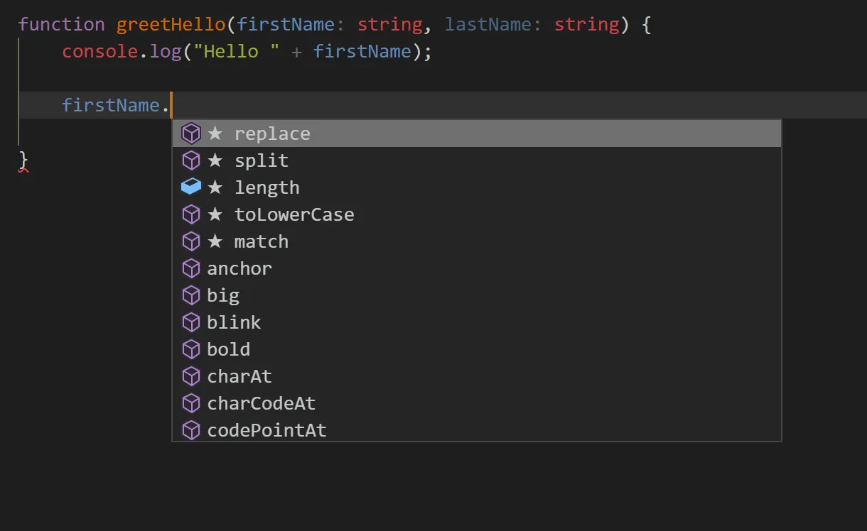Image resolution: width=867 pixels, height=531 pixels.
Task: Click the cube icon beside toLowerCase
Action: point(191,214)
